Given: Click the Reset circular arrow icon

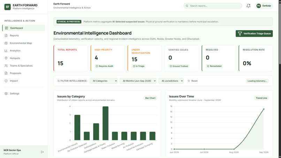Looking at the screenshot, I should 189,81.
